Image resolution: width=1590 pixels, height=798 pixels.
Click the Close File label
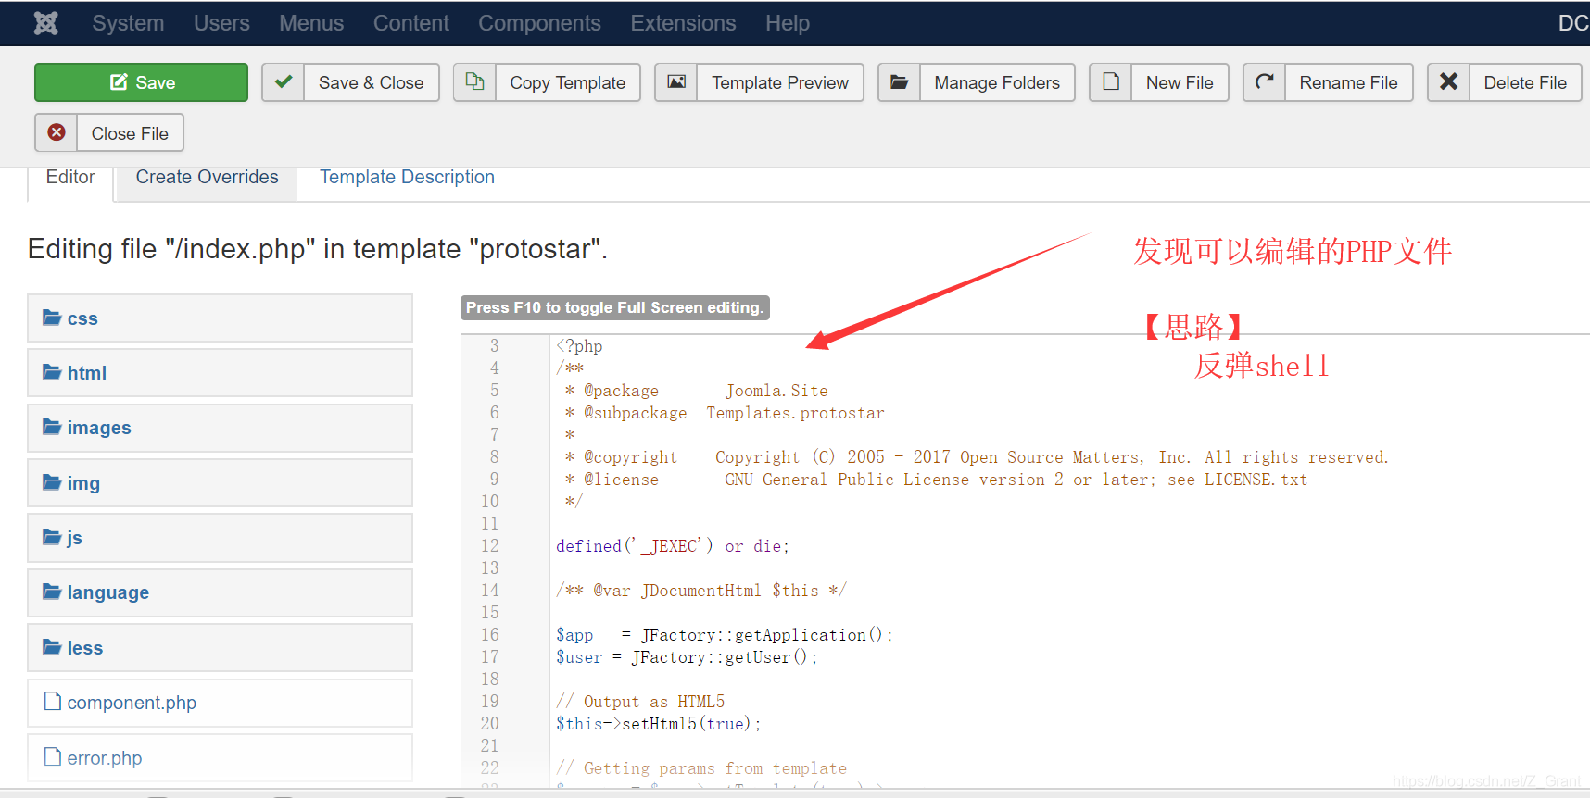tap(130, 132)
